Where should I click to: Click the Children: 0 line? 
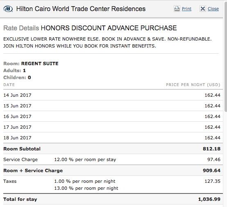point(17,77)
